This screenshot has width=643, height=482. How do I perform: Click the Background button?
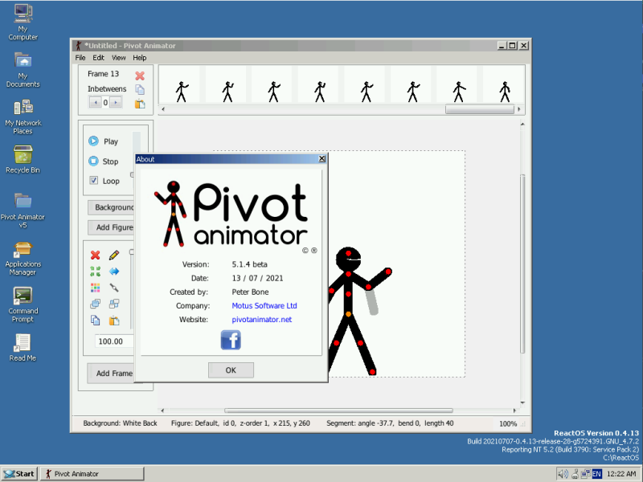point(111,207)
